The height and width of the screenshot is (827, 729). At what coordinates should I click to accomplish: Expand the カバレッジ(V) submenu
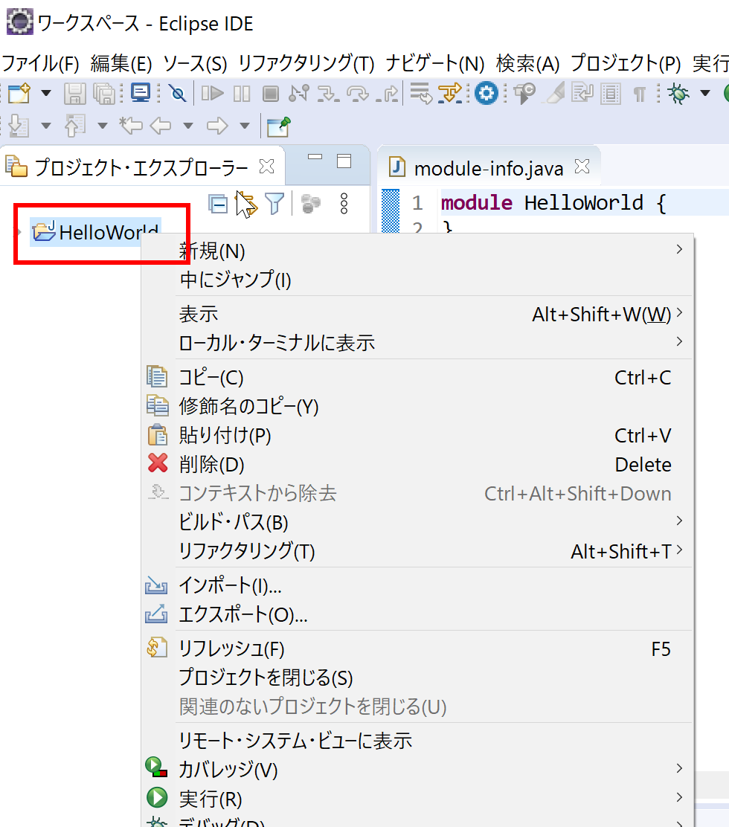[418, 770]
